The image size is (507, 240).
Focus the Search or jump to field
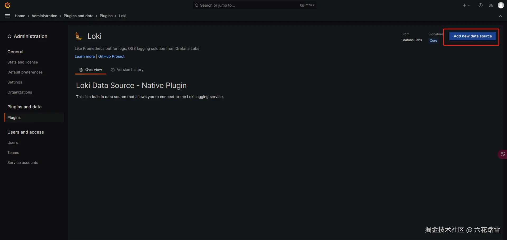point(255,5)
